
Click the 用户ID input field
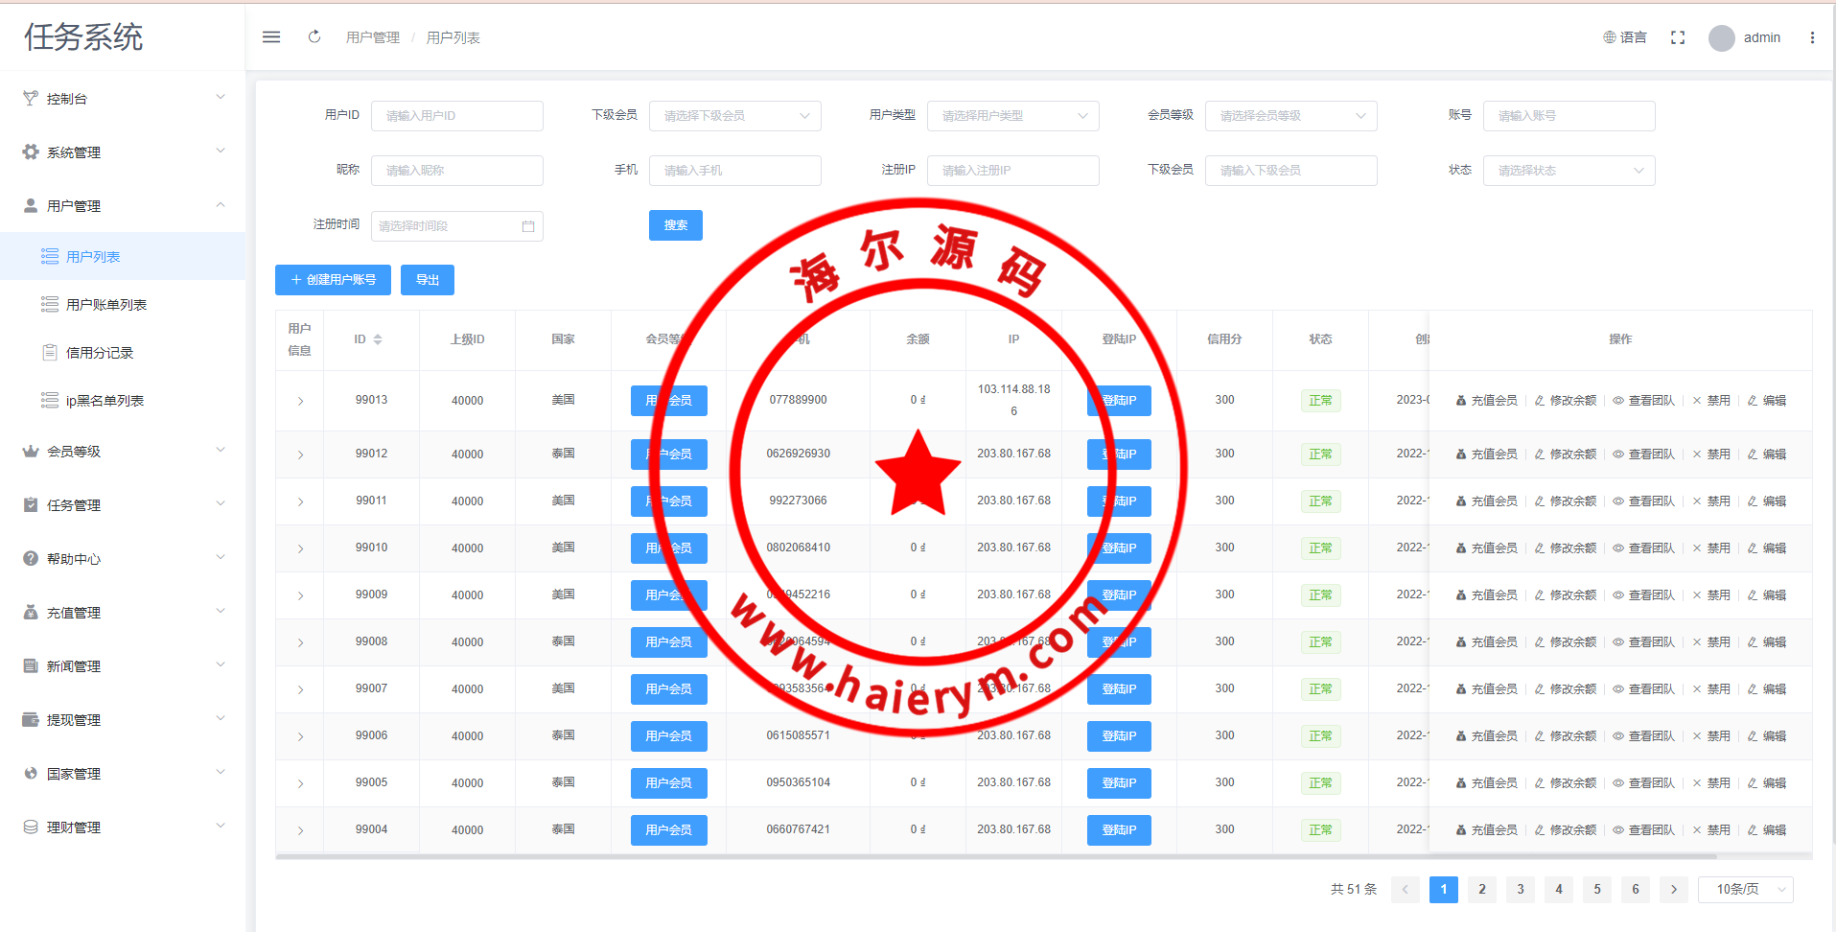click(x=456, y=116)
